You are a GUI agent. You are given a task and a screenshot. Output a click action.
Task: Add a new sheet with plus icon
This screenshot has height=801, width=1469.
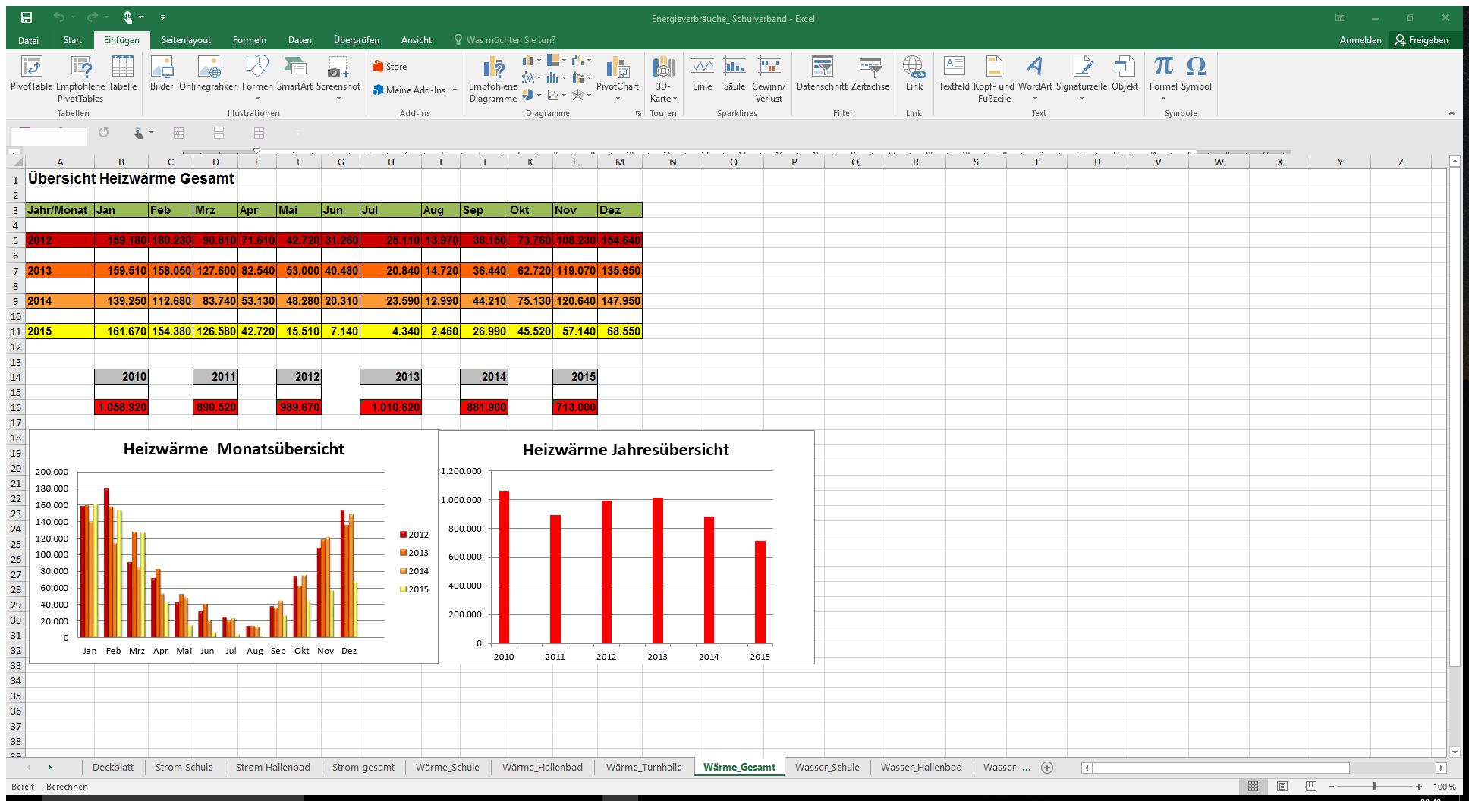click(1047, 768)
